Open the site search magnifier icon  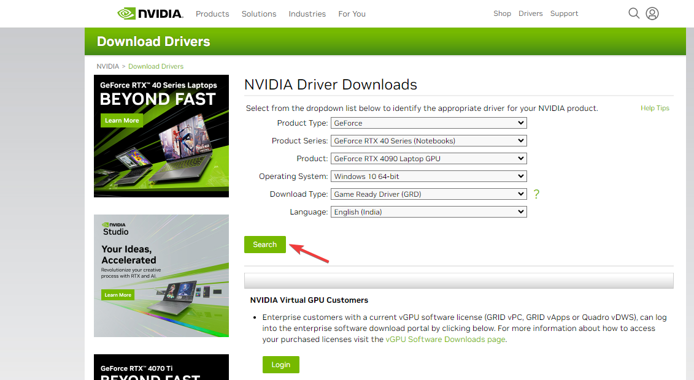634,13
